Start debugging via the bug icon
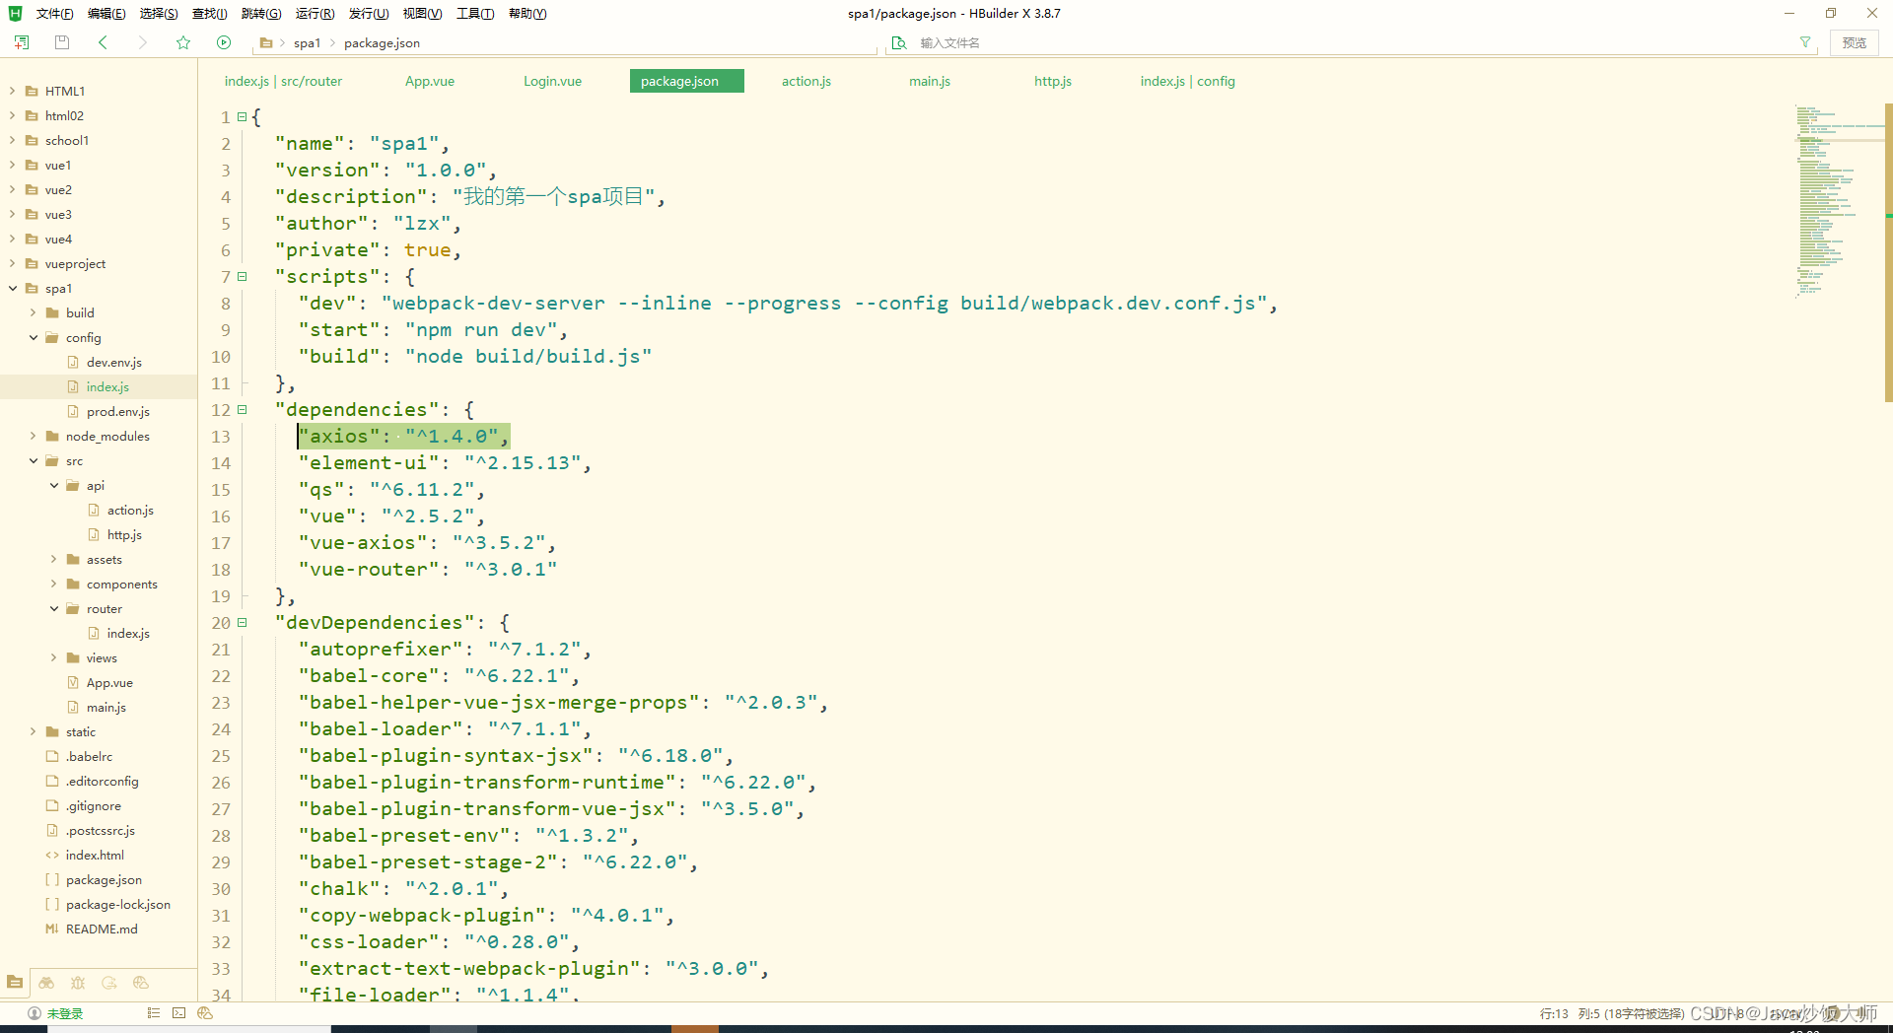The image size is (1893, 1033). click(78, 983)
